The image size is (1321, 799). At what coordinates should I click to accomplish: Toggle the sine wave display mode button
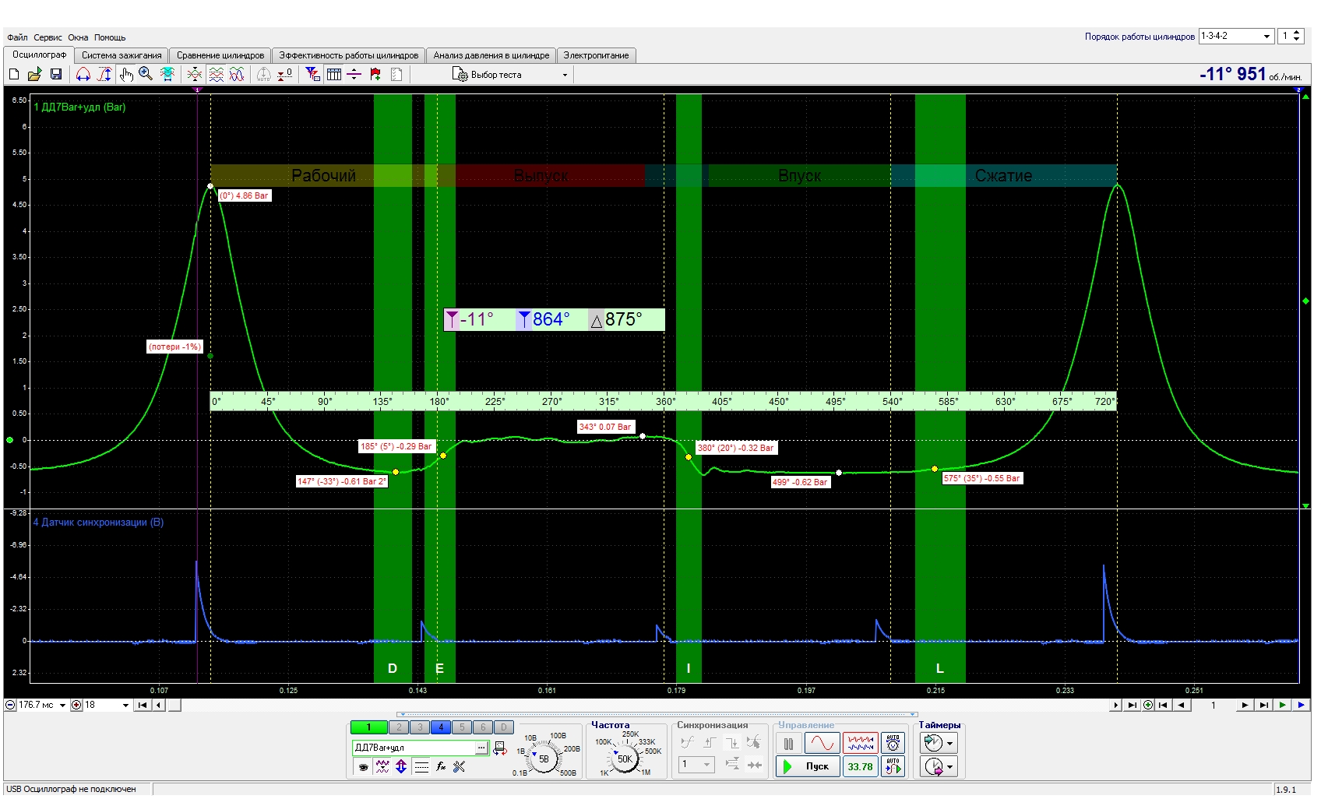point(822,743)
